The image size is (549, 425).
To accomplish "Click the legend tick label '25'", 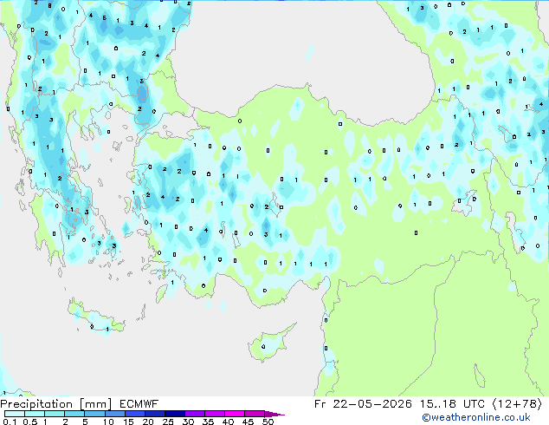I will point(168,422).
